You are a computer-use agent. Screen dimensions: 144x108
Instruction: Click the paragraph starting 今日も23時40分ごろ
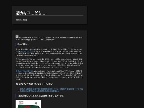point(49,63)
